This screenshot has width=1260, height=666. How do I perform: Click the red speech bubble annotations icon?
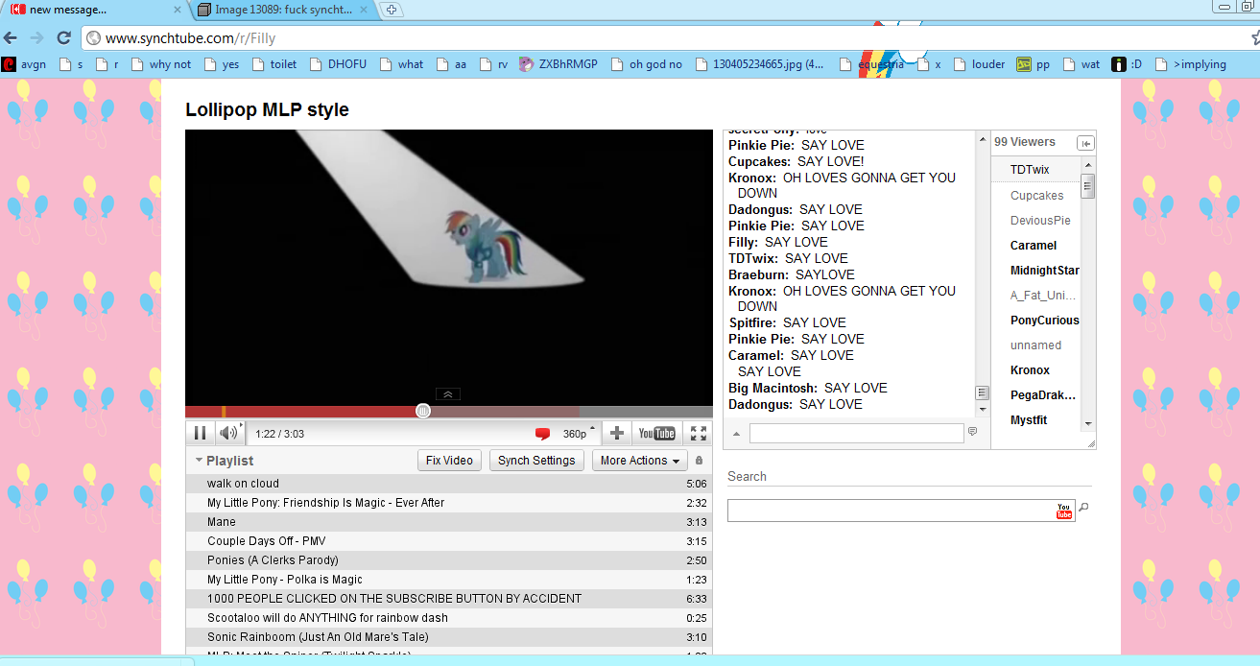543,434
